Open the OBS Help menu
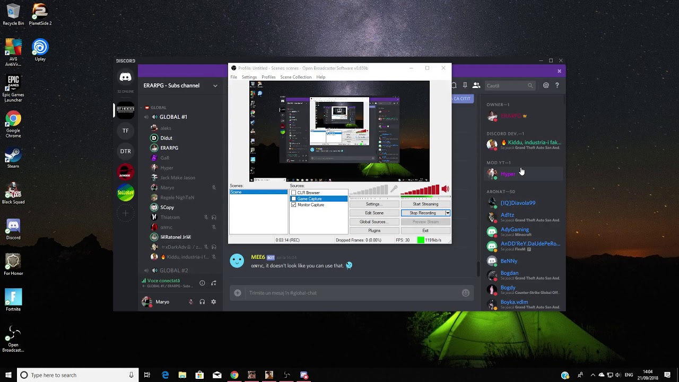 [x=321, y=77]
